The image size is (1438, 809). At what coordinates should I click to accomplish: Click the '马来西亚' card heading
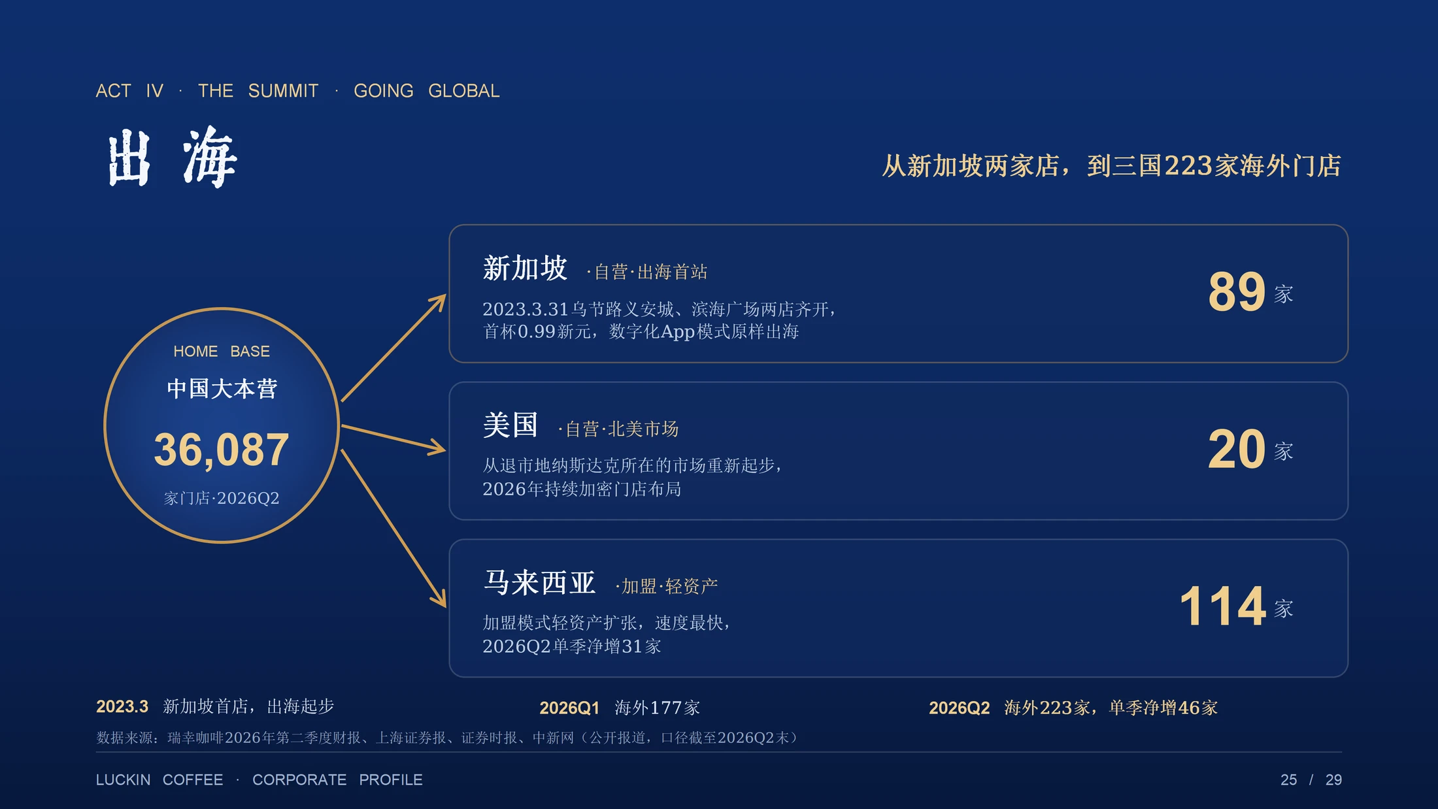coord(539,582)
